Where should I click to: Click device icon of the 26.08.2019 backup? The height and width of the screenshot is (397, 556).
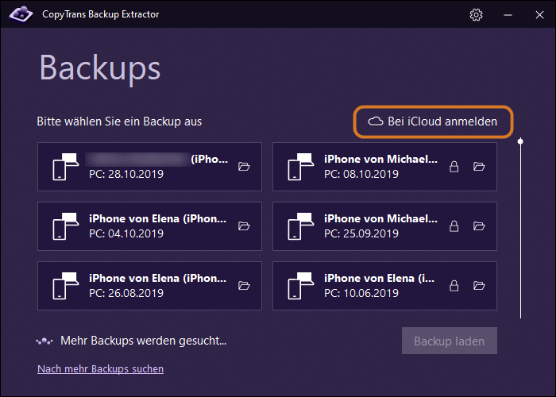66,286
